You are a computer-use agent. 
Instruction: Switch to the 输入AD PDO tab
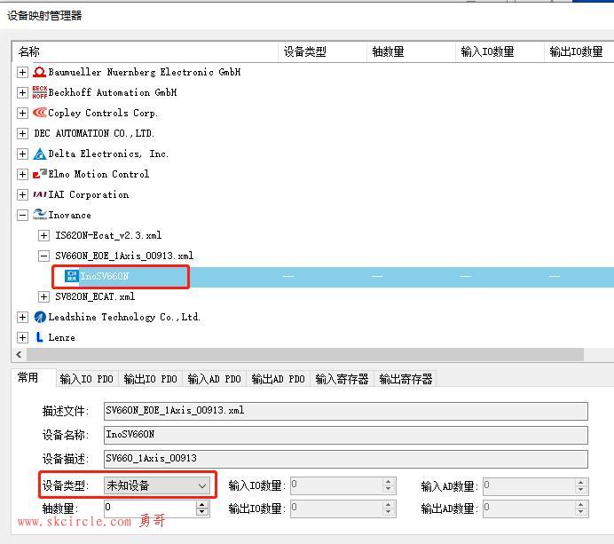click(x=214, y=379)
